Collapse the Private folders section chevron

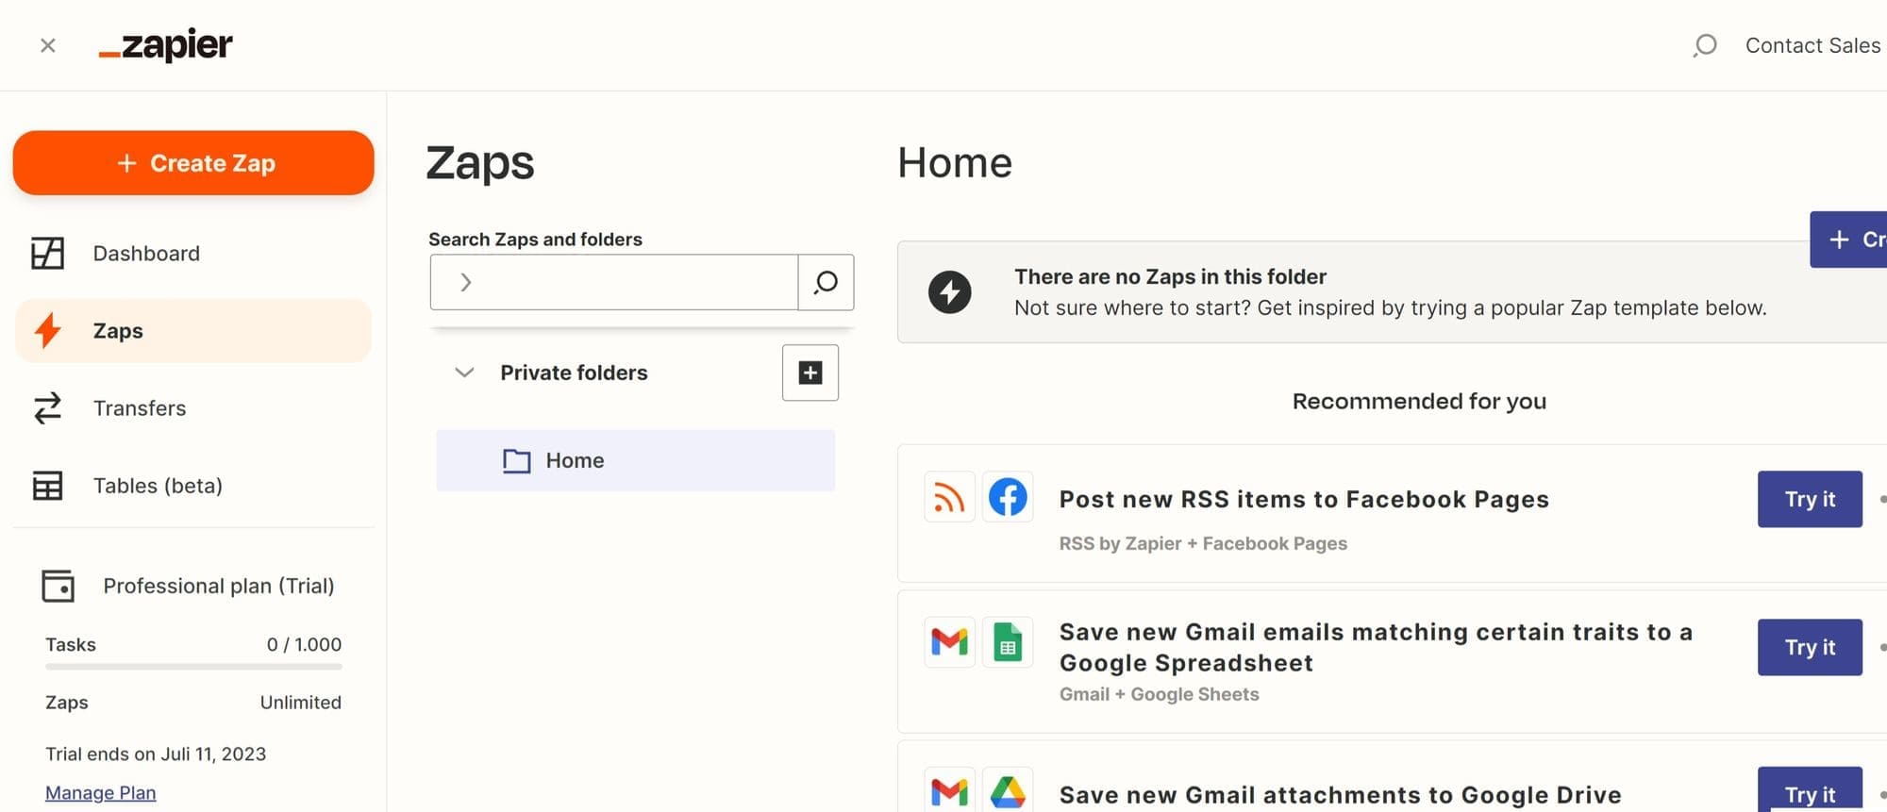coord(464,373)
